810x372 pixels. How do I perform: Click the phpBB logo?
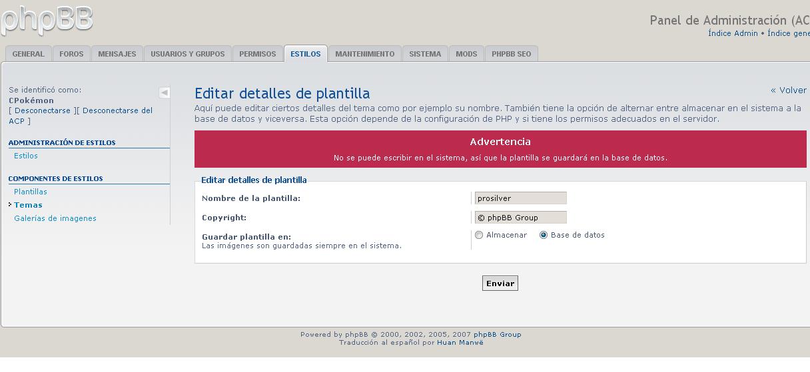click(47, 20)
